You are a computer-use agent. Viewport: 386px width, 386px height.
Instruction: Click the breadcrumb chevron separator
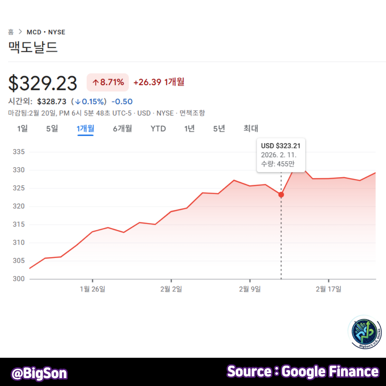click(x=20, y=32)
